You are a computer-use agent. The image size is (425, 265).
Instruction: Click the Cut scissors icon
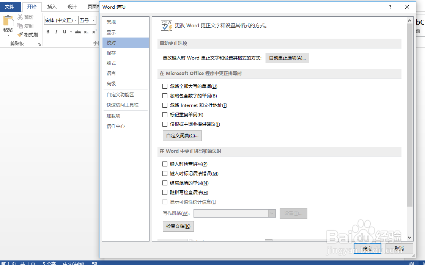[20, 17]
